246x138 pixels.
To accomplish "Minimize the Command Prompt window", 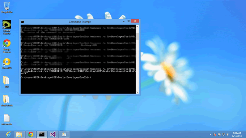I will click(x=124, y=21).
